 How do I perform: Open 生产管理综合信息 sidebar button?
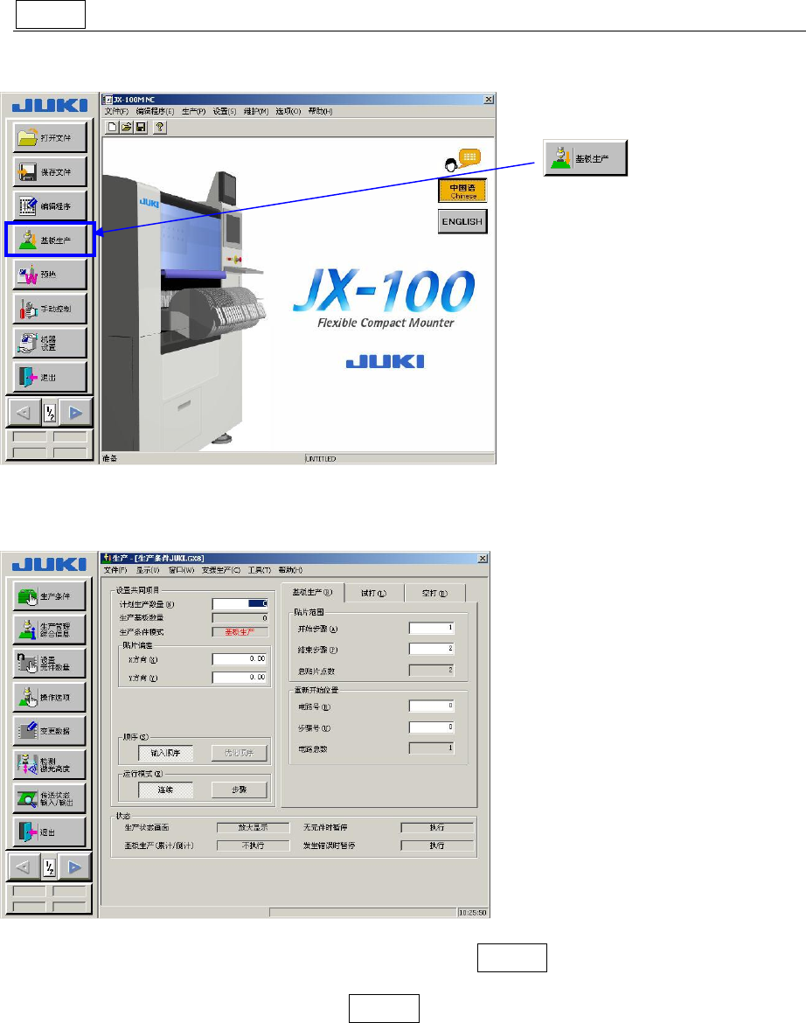pos(50,630)
